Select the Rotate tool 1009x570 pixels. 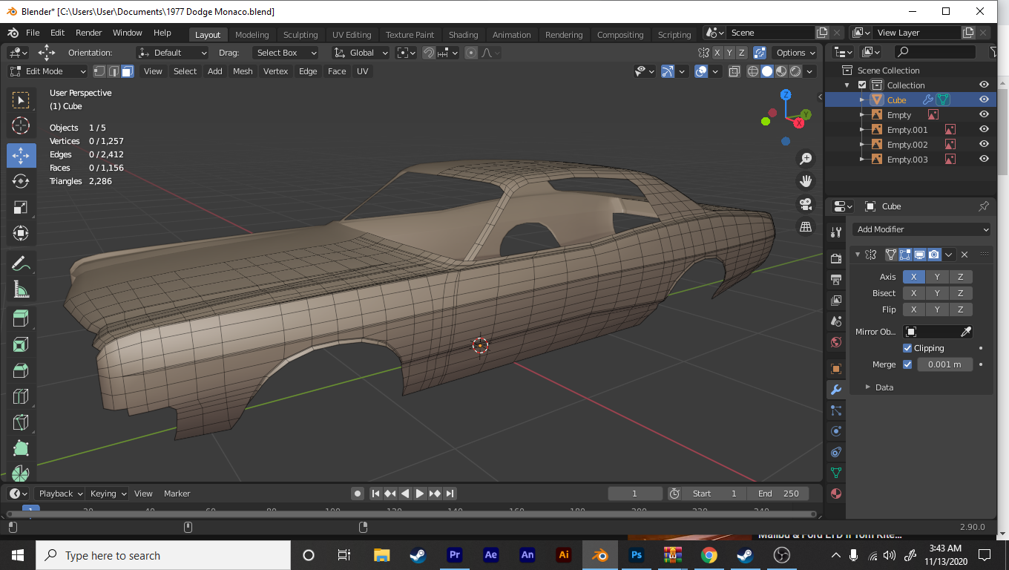coord(21,181)
